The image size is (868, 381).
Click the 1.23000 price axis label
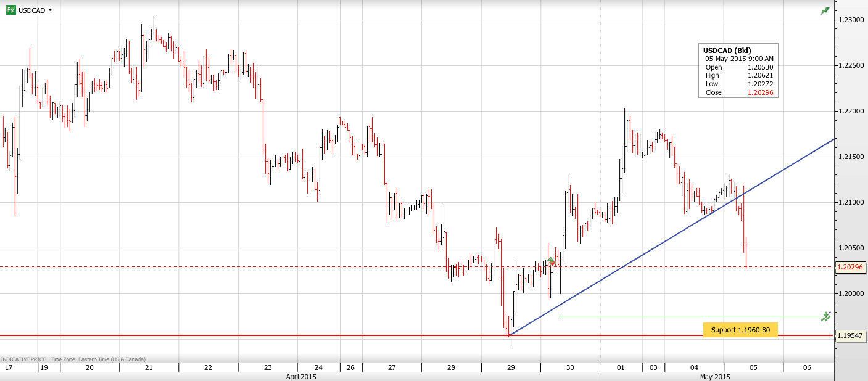point(850,20)
